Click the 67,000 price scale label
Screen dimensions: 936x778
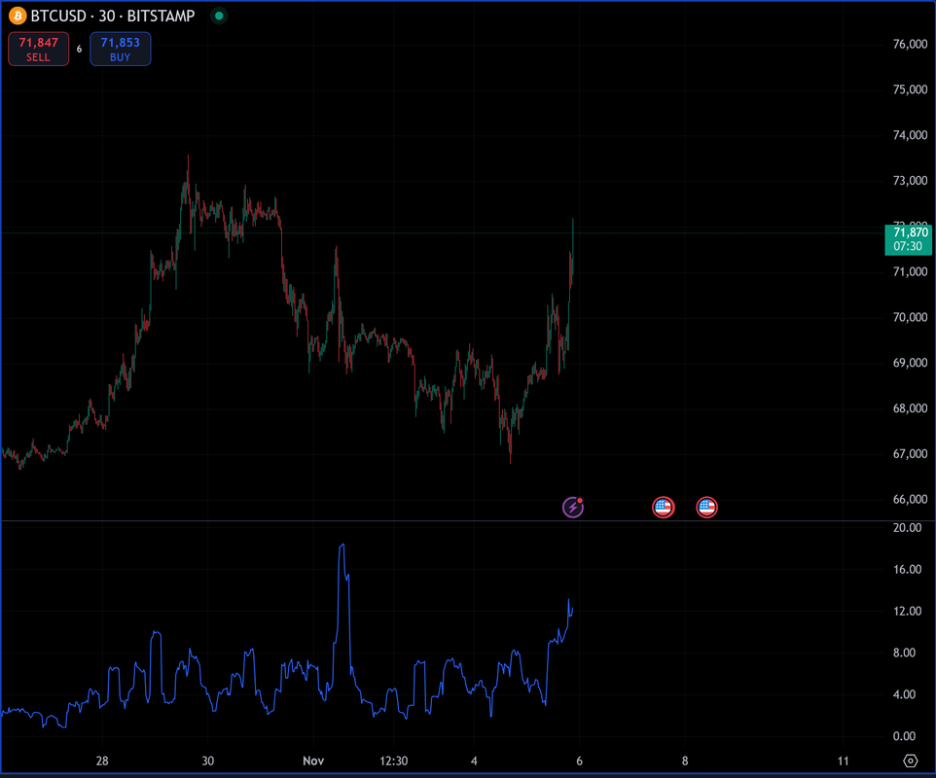coord(910,454)
